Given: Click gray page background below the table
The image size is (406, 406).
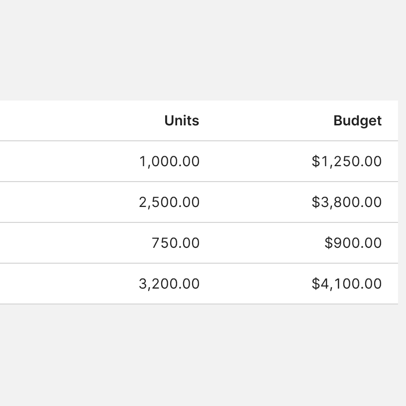Looking at the screenshot, I should pos(199,353).
